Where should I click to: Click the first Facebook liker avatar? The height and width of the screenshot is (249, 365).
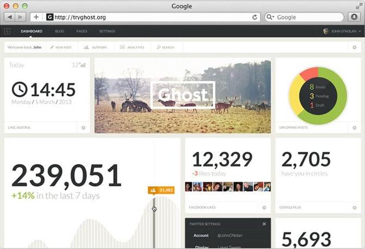[x=189, y=187]
